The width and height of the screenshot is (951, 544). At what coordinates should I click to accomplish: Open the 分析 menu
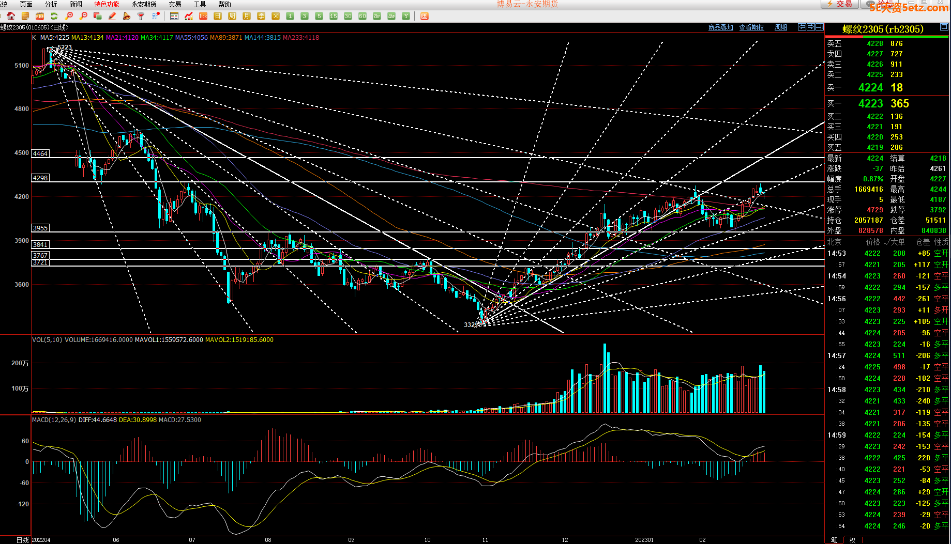(51, 4)
